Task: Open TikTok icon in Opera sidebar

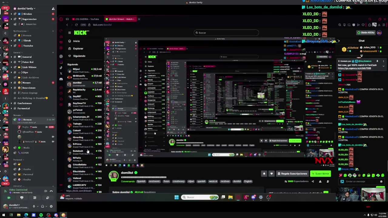Action: point(61,68)
